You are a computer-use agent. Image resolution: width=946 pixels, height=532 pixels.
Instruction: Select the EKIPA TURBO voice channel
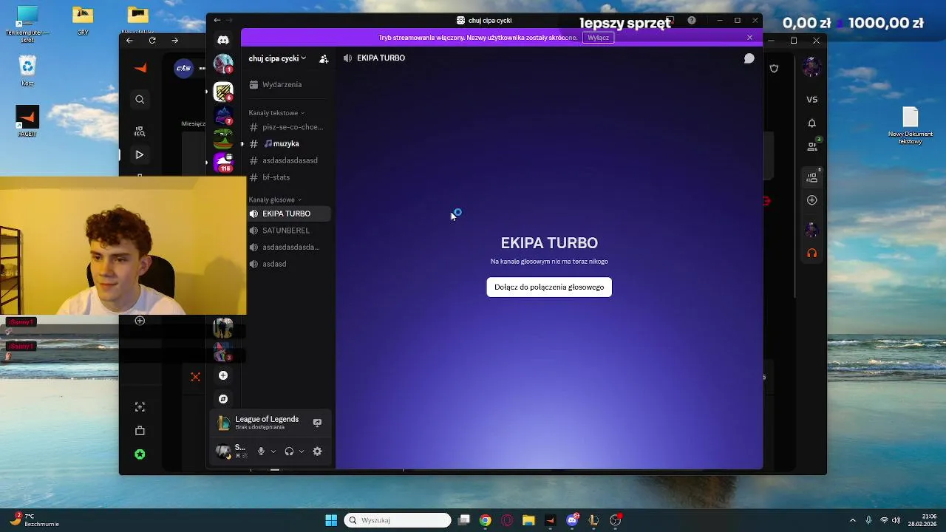point(288,214)
